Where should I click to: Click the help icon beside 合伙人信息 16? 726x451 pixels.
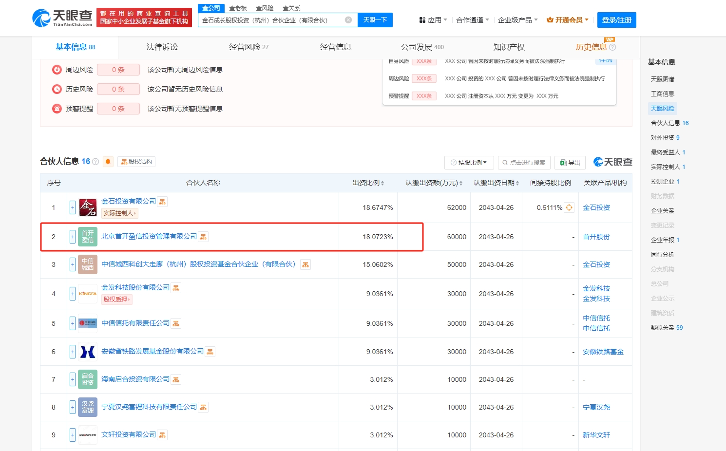coord(96,162)
